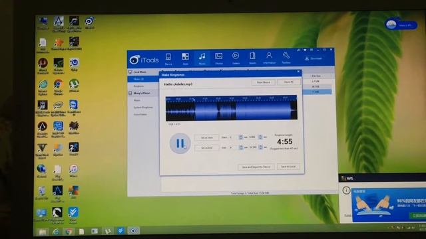Click the start seconds stepper arrows
Viewport: 426px width, 239px height.
point(260,137)
